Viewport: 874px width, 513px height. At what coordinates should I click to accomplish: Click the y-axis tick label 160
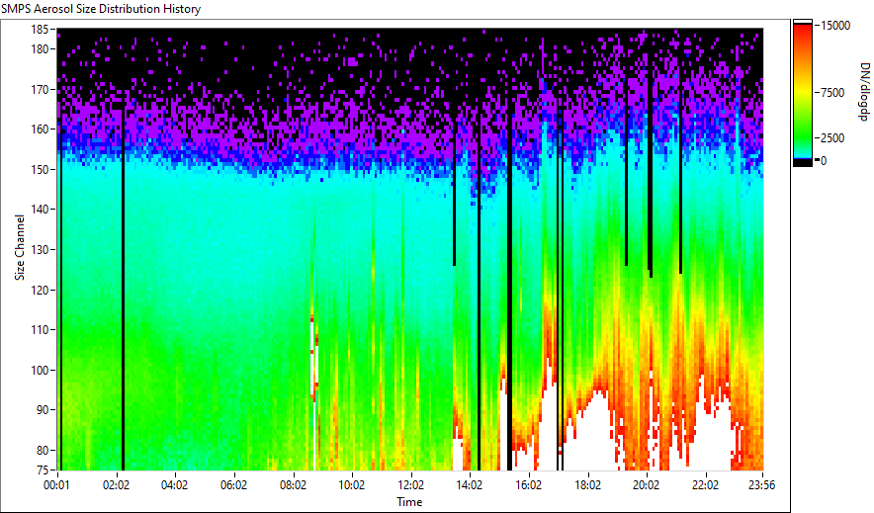[41, 129]
